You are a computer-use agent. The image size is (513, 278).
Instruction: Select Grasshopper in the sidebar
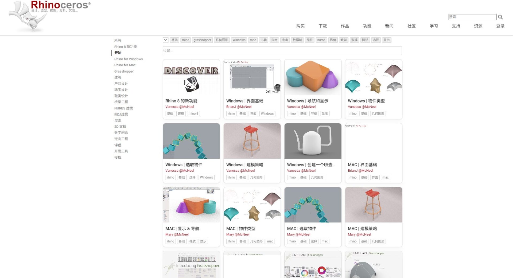click(x=124, y=71)
